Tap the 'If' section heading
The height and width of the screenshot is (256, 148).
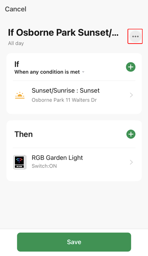tap(17, 64)
